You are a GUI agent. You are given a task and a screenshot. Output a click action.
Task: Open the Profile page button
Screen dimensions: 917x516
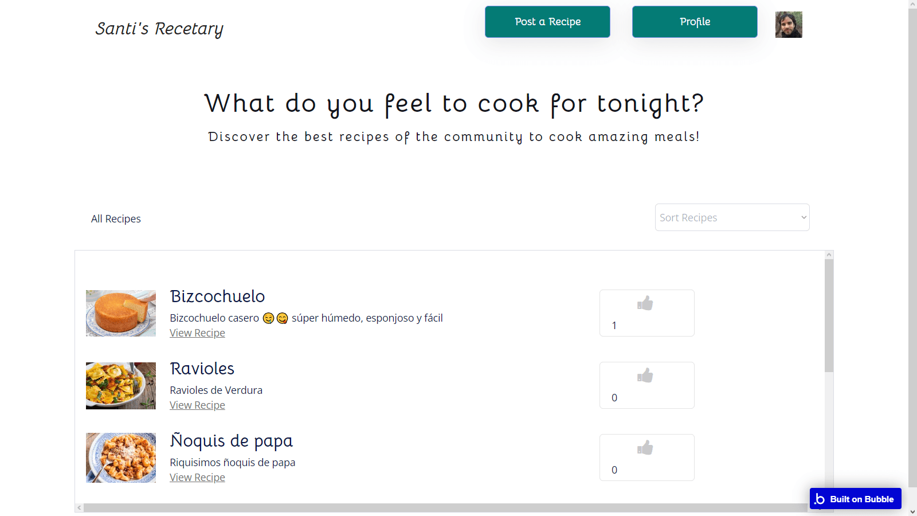695,22
